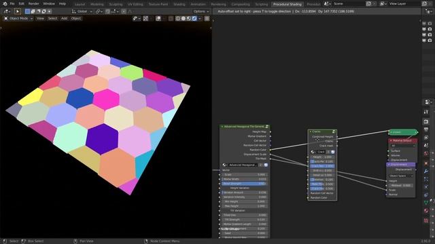This screenshot has height=244, width=435.
Task: Open the Texture properties checker icon
Action: click(x=426, y=220)
